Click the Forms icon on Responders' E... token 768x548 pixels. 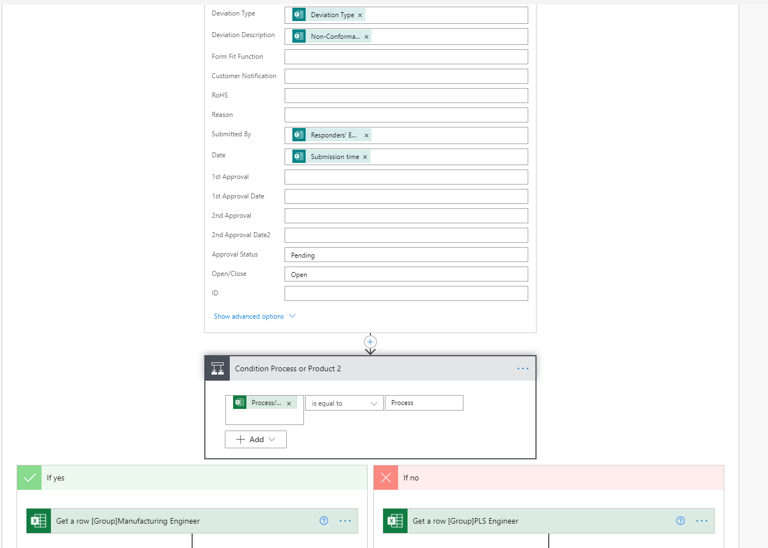click(x=299, y=135)
